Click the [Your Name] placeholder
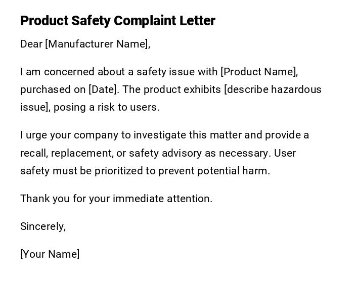This screenshot has width=354, height=286. pyautogui.click(x=50, y=254)
